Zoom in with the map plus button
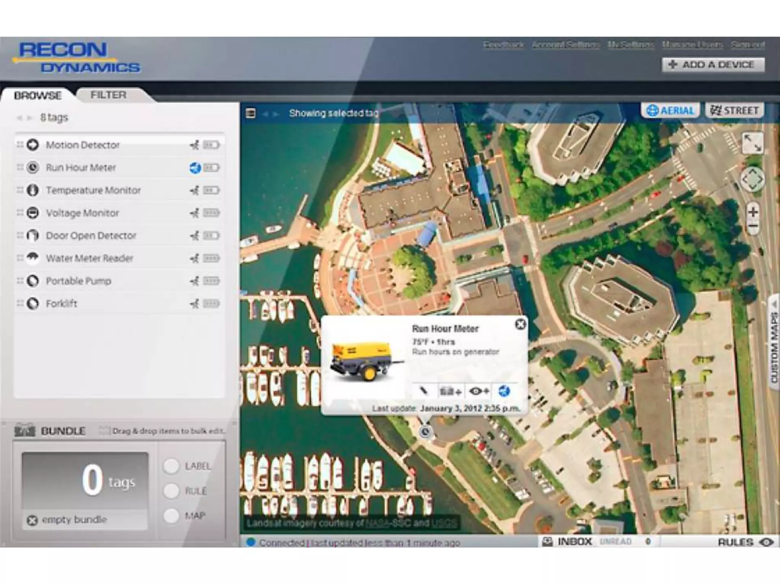This screenshot has height=585, width=780. coord(753,211)
